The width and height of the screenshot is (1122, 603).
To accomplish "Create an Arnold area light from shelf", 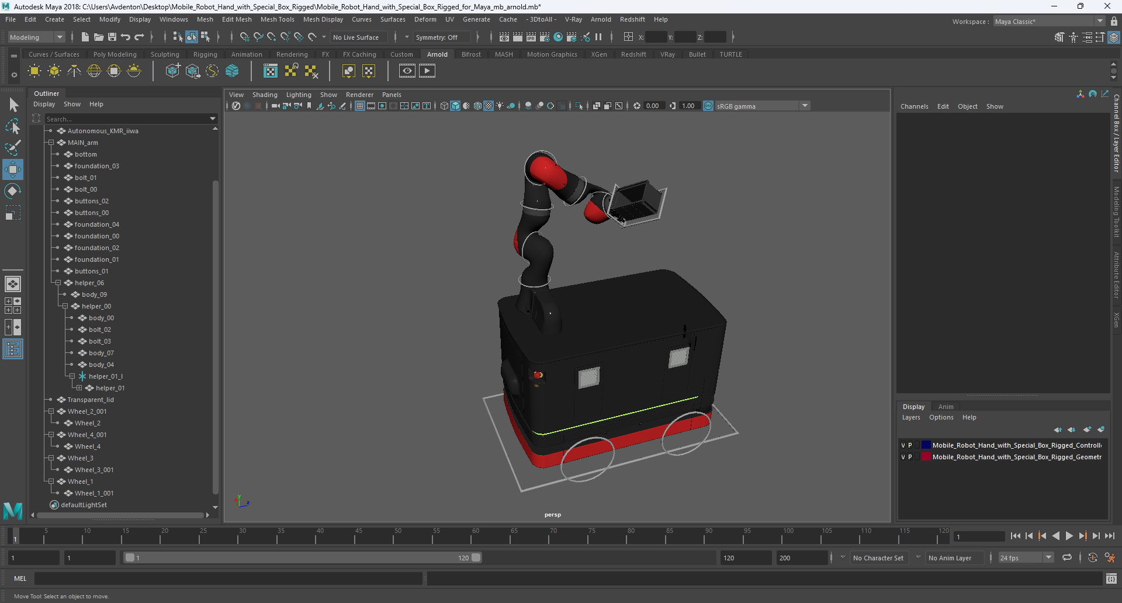I will click(x=34, y=71).
